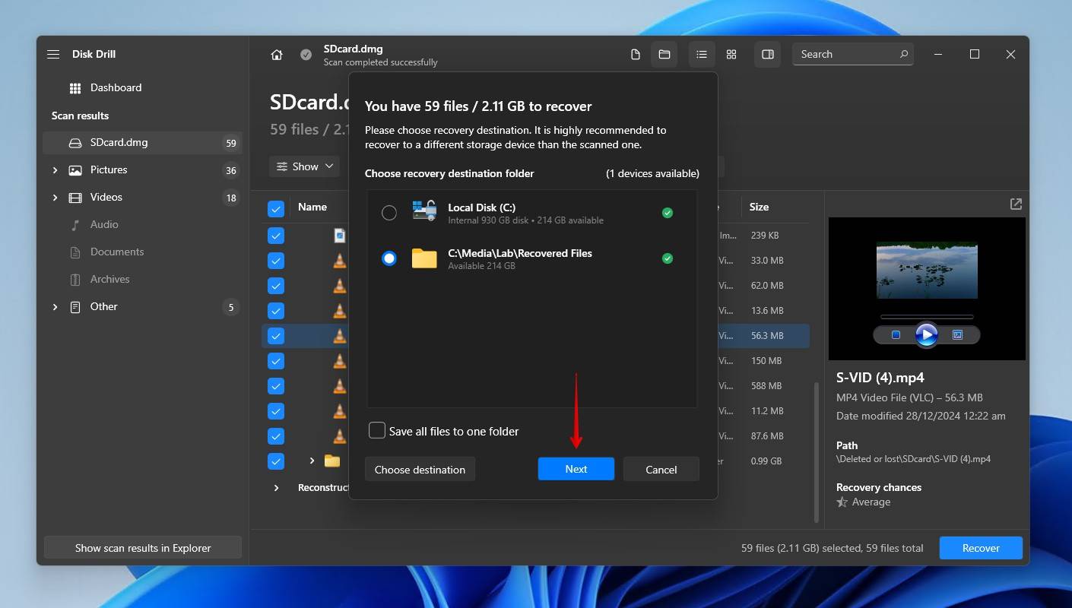This screenshot has height=608, width=1072.
Task: Uncheck the 56.3 MB file row checkbox
Action: pyautogui.click(x=276, y=336)
